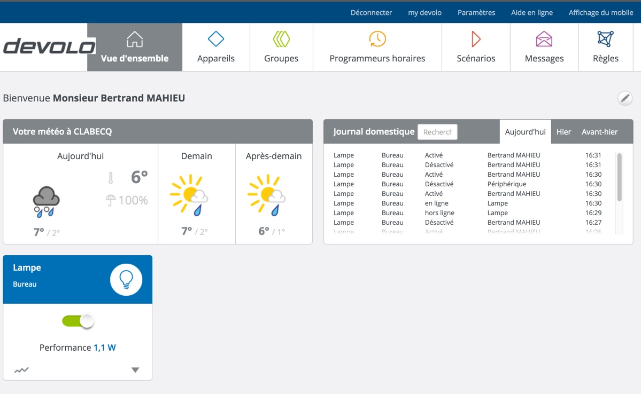Image resolution: width=641 pixels, height=394 pixels.
Task: Open the Règles network icon
Action: point(605,39)
